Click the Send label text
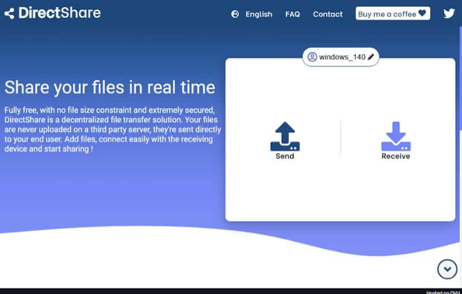This screenshot has height=294, width=462. 285,157
